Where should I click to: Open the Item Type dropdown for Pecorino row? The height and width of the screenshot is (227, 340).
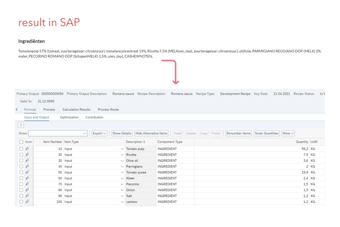(122, 184)
